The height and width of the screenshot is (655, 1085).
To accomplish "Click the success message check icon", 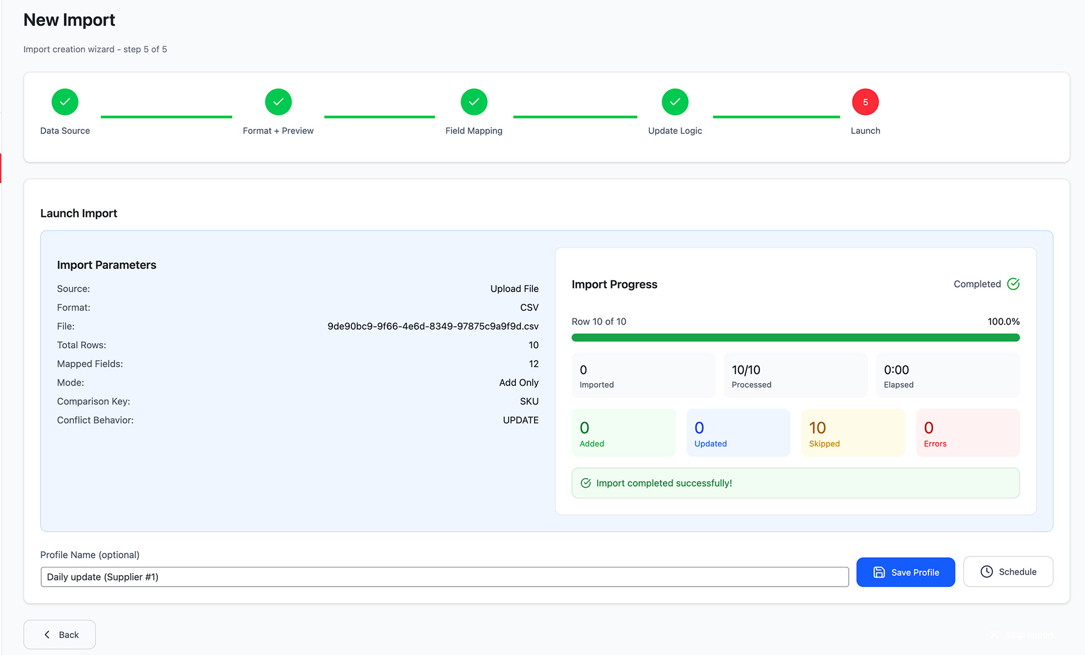I will [586, 483].
